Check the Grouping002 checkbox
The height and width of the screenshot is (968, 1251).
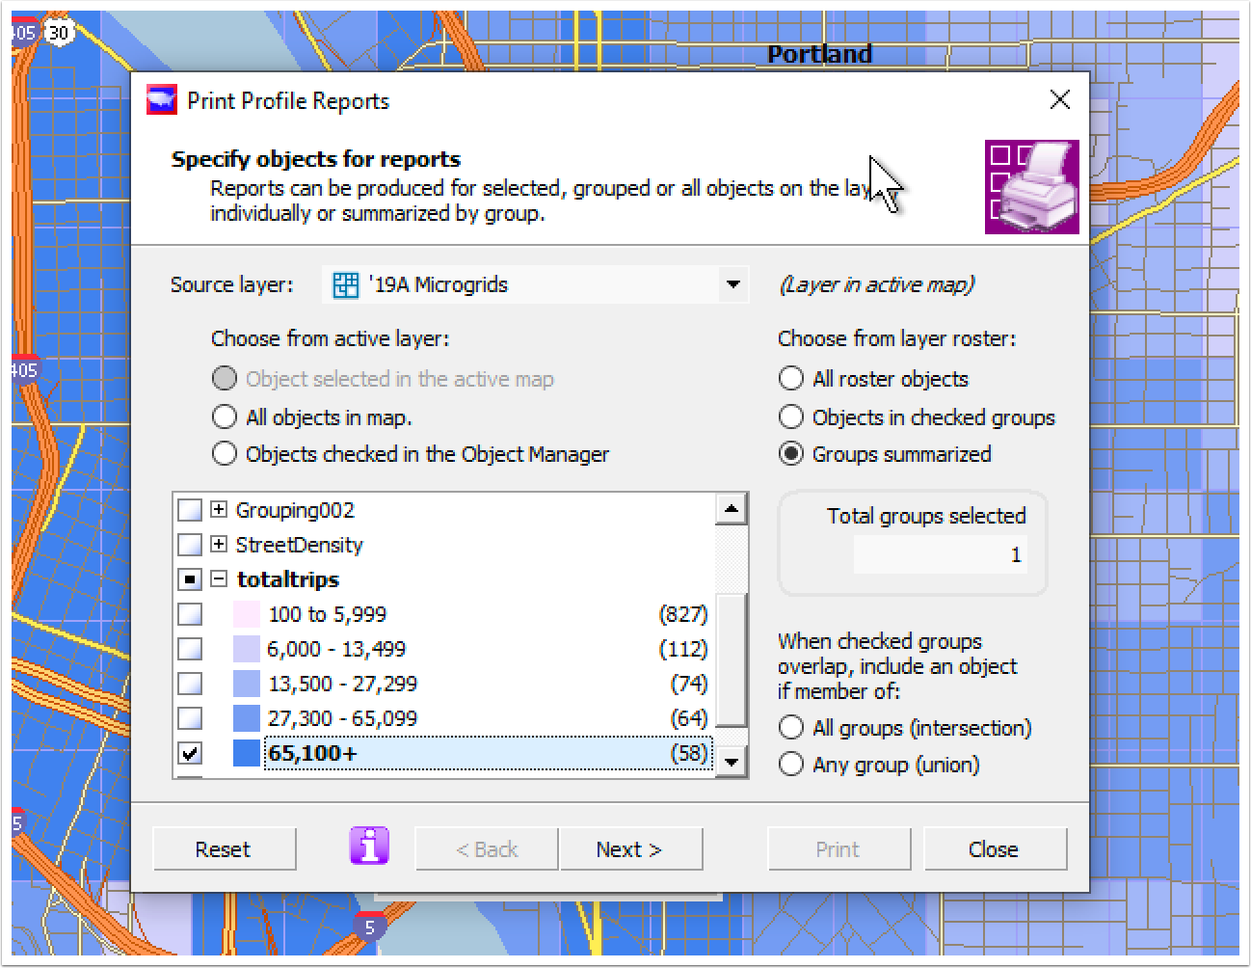tap(191, 510)
